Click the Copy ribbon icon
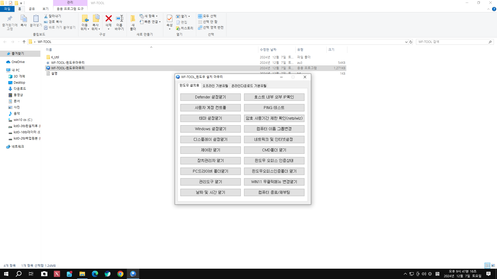The width and height of the screenshot is (497, 279). point(24,19)
